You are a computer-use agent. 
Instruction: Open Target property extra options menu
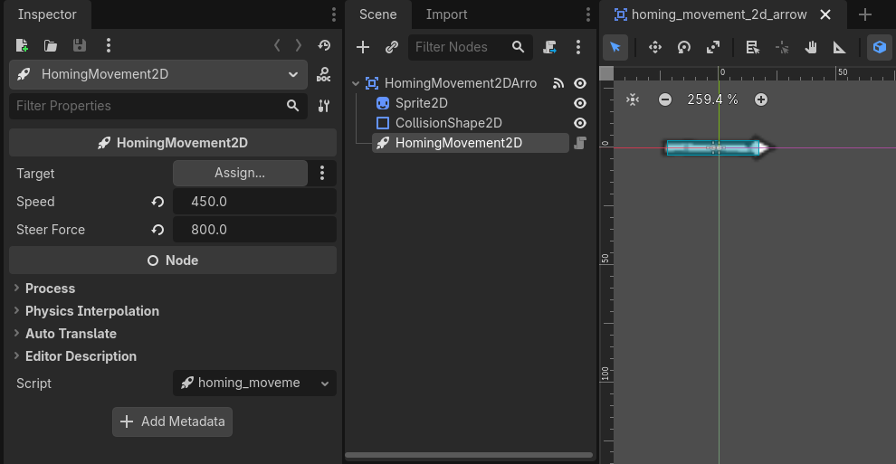click(322, 173)
